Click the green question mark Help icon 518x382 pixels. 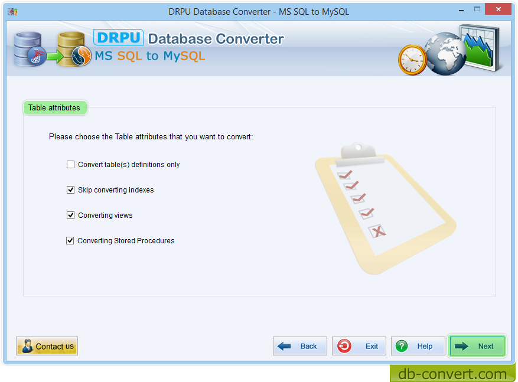pos(402,346)
